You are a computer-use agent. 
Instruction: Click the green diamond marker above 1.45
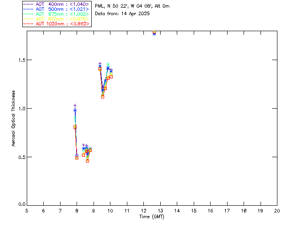(108, 64)
